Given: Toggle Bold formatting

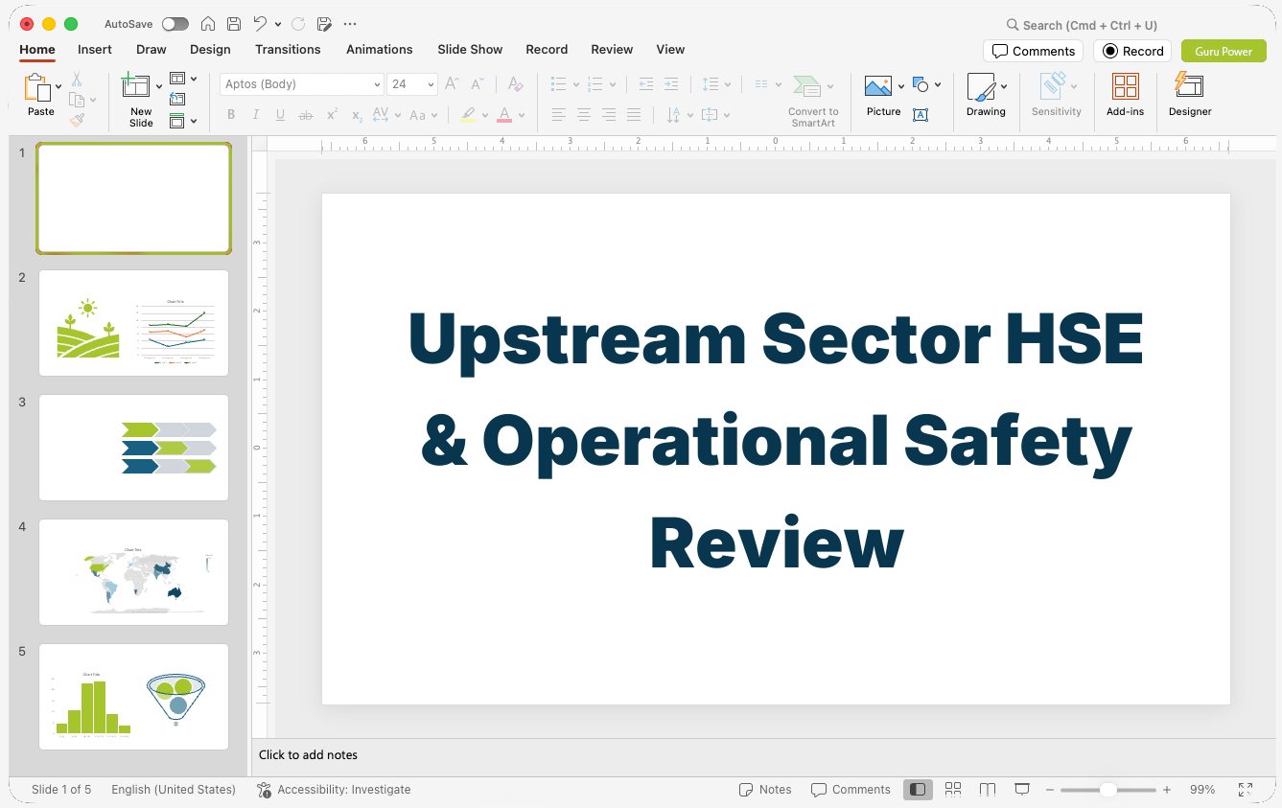Looking at the screenshot, I should (x=231, y=115).
